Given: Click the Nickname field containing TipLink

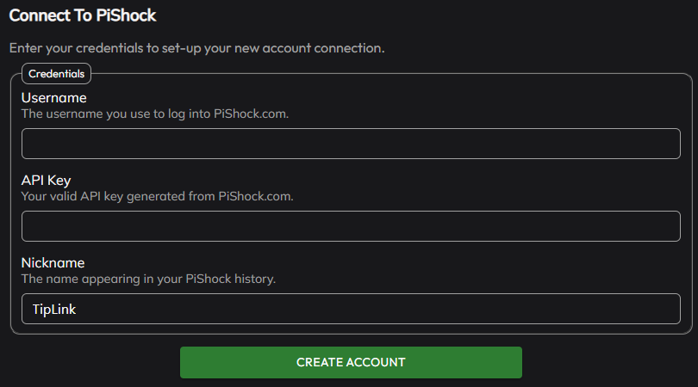Looking at the screenshot, I should 350,309.
